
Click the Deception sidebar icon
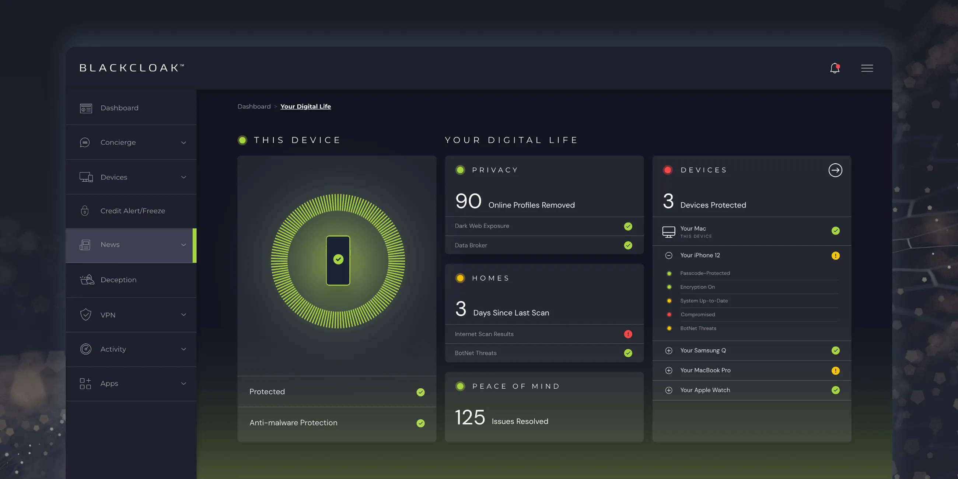(87, 280)
